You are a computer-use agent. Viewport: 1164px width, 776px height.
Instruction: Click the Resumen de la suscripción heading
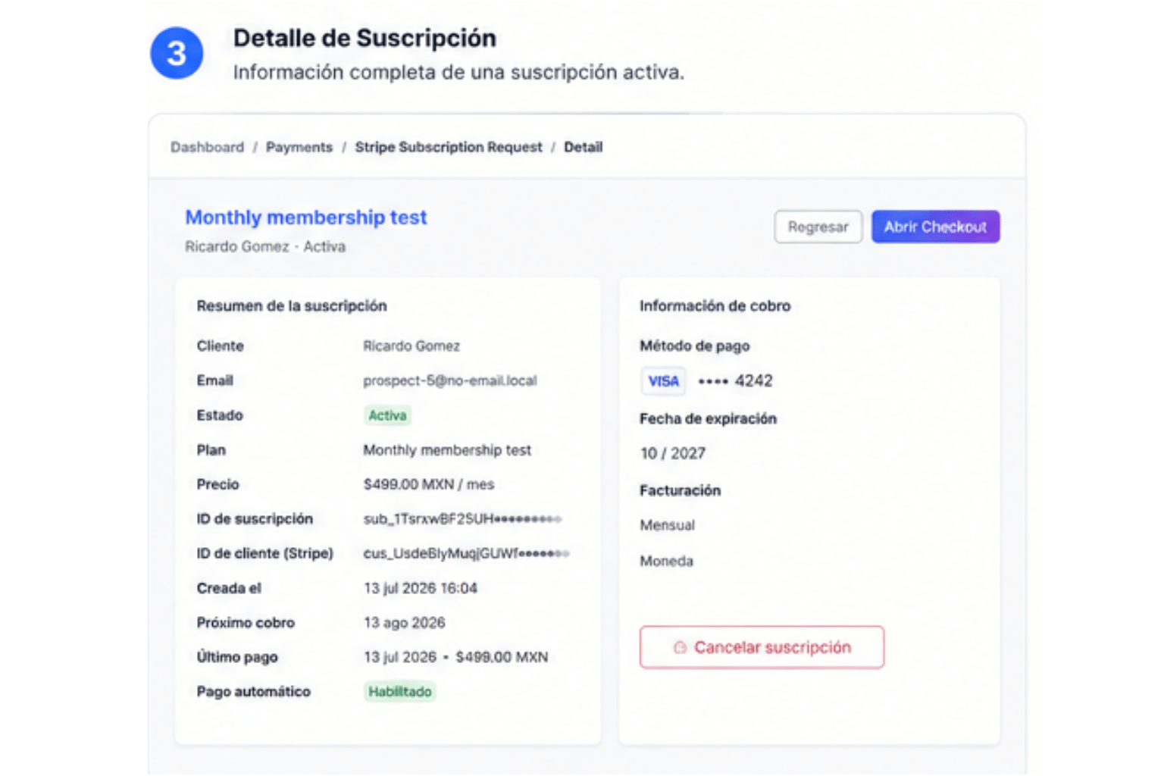[x=292, y=306]
